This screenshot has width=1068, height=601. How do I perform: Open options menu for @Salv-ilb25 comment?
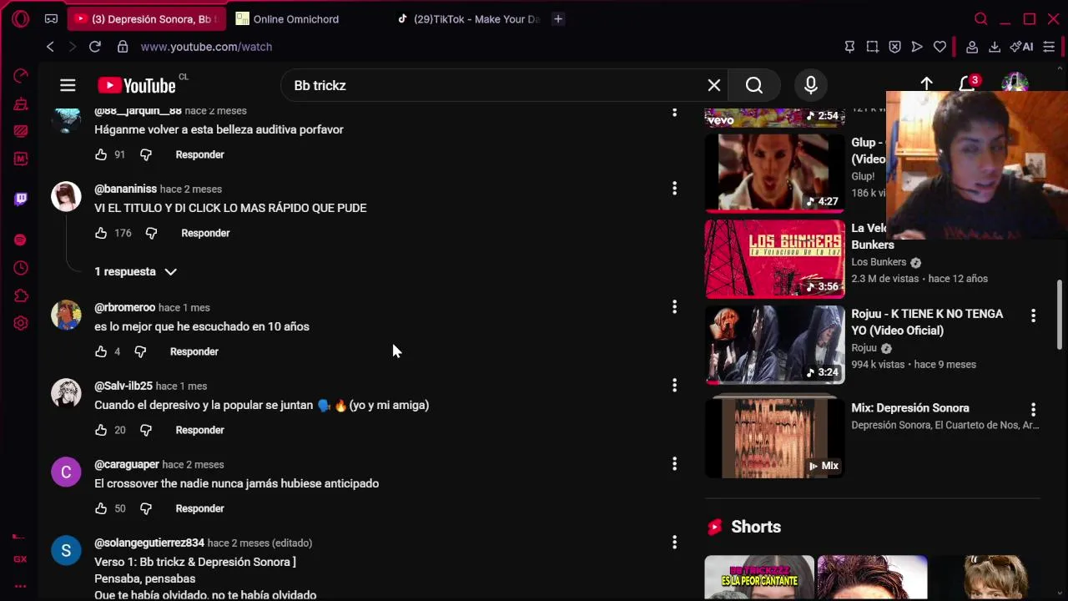pyautogui.click(x=674, y=386)
